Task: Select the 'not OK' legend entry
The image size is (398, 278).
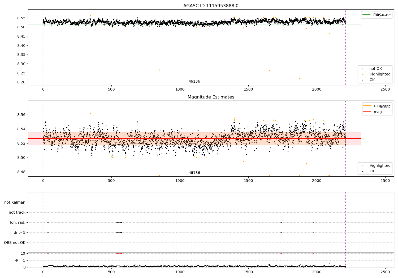Action: point(375,69)
